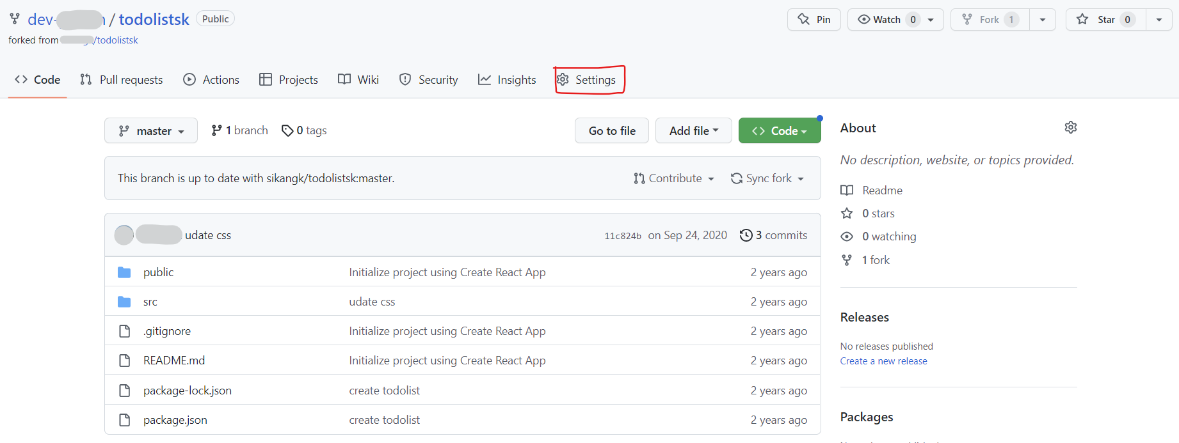Image resolution: width=1179 pixels, height=443 pixels.
Task: Click the 0 tags link
Action: (x=304, y=130)
